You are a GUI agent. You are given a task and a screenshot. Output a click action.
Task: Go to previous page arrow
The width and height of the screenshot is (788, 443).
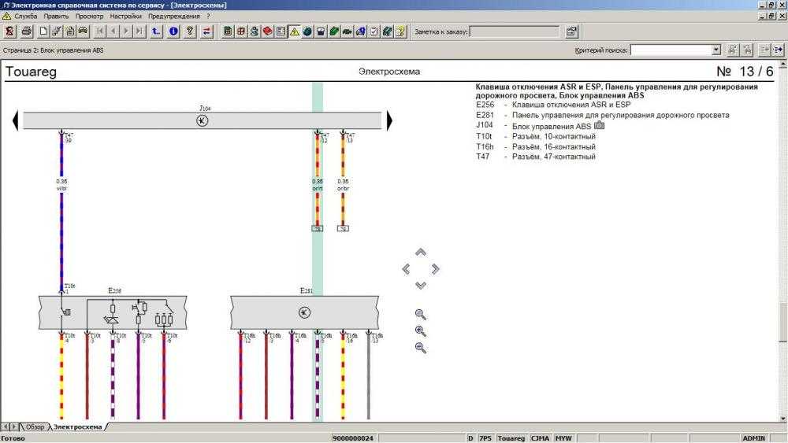(x=113, y=31)
